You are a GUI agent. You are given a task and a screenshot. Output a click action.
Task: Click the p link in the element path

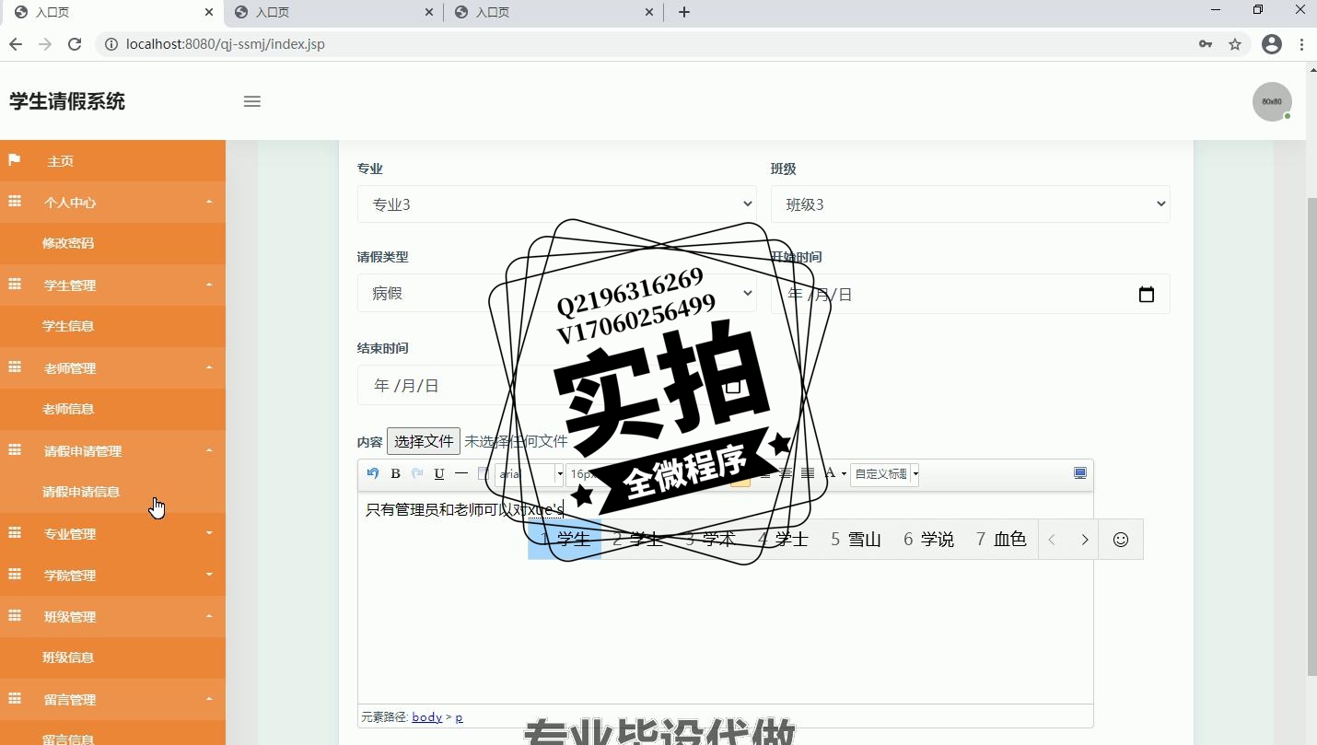(x=460, y=716)
